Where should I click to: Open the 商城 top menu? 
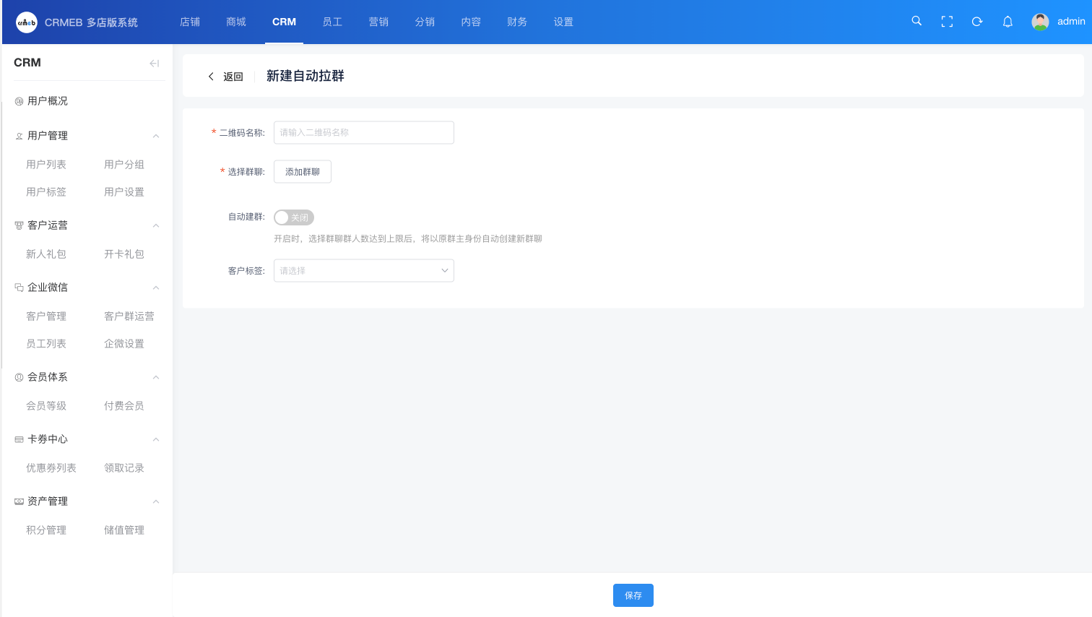click(236, 22)
